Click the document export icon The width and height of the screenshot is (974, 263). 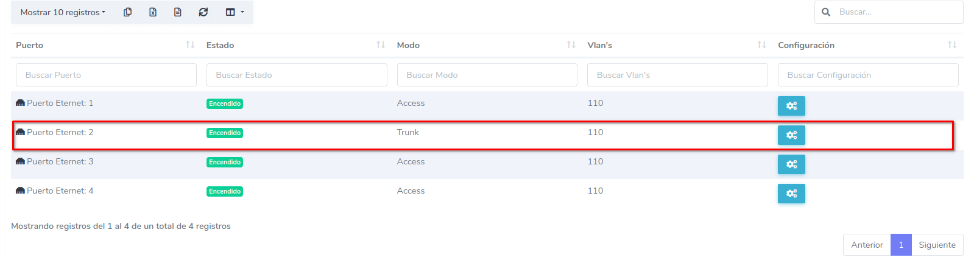[x=178, y=12]
